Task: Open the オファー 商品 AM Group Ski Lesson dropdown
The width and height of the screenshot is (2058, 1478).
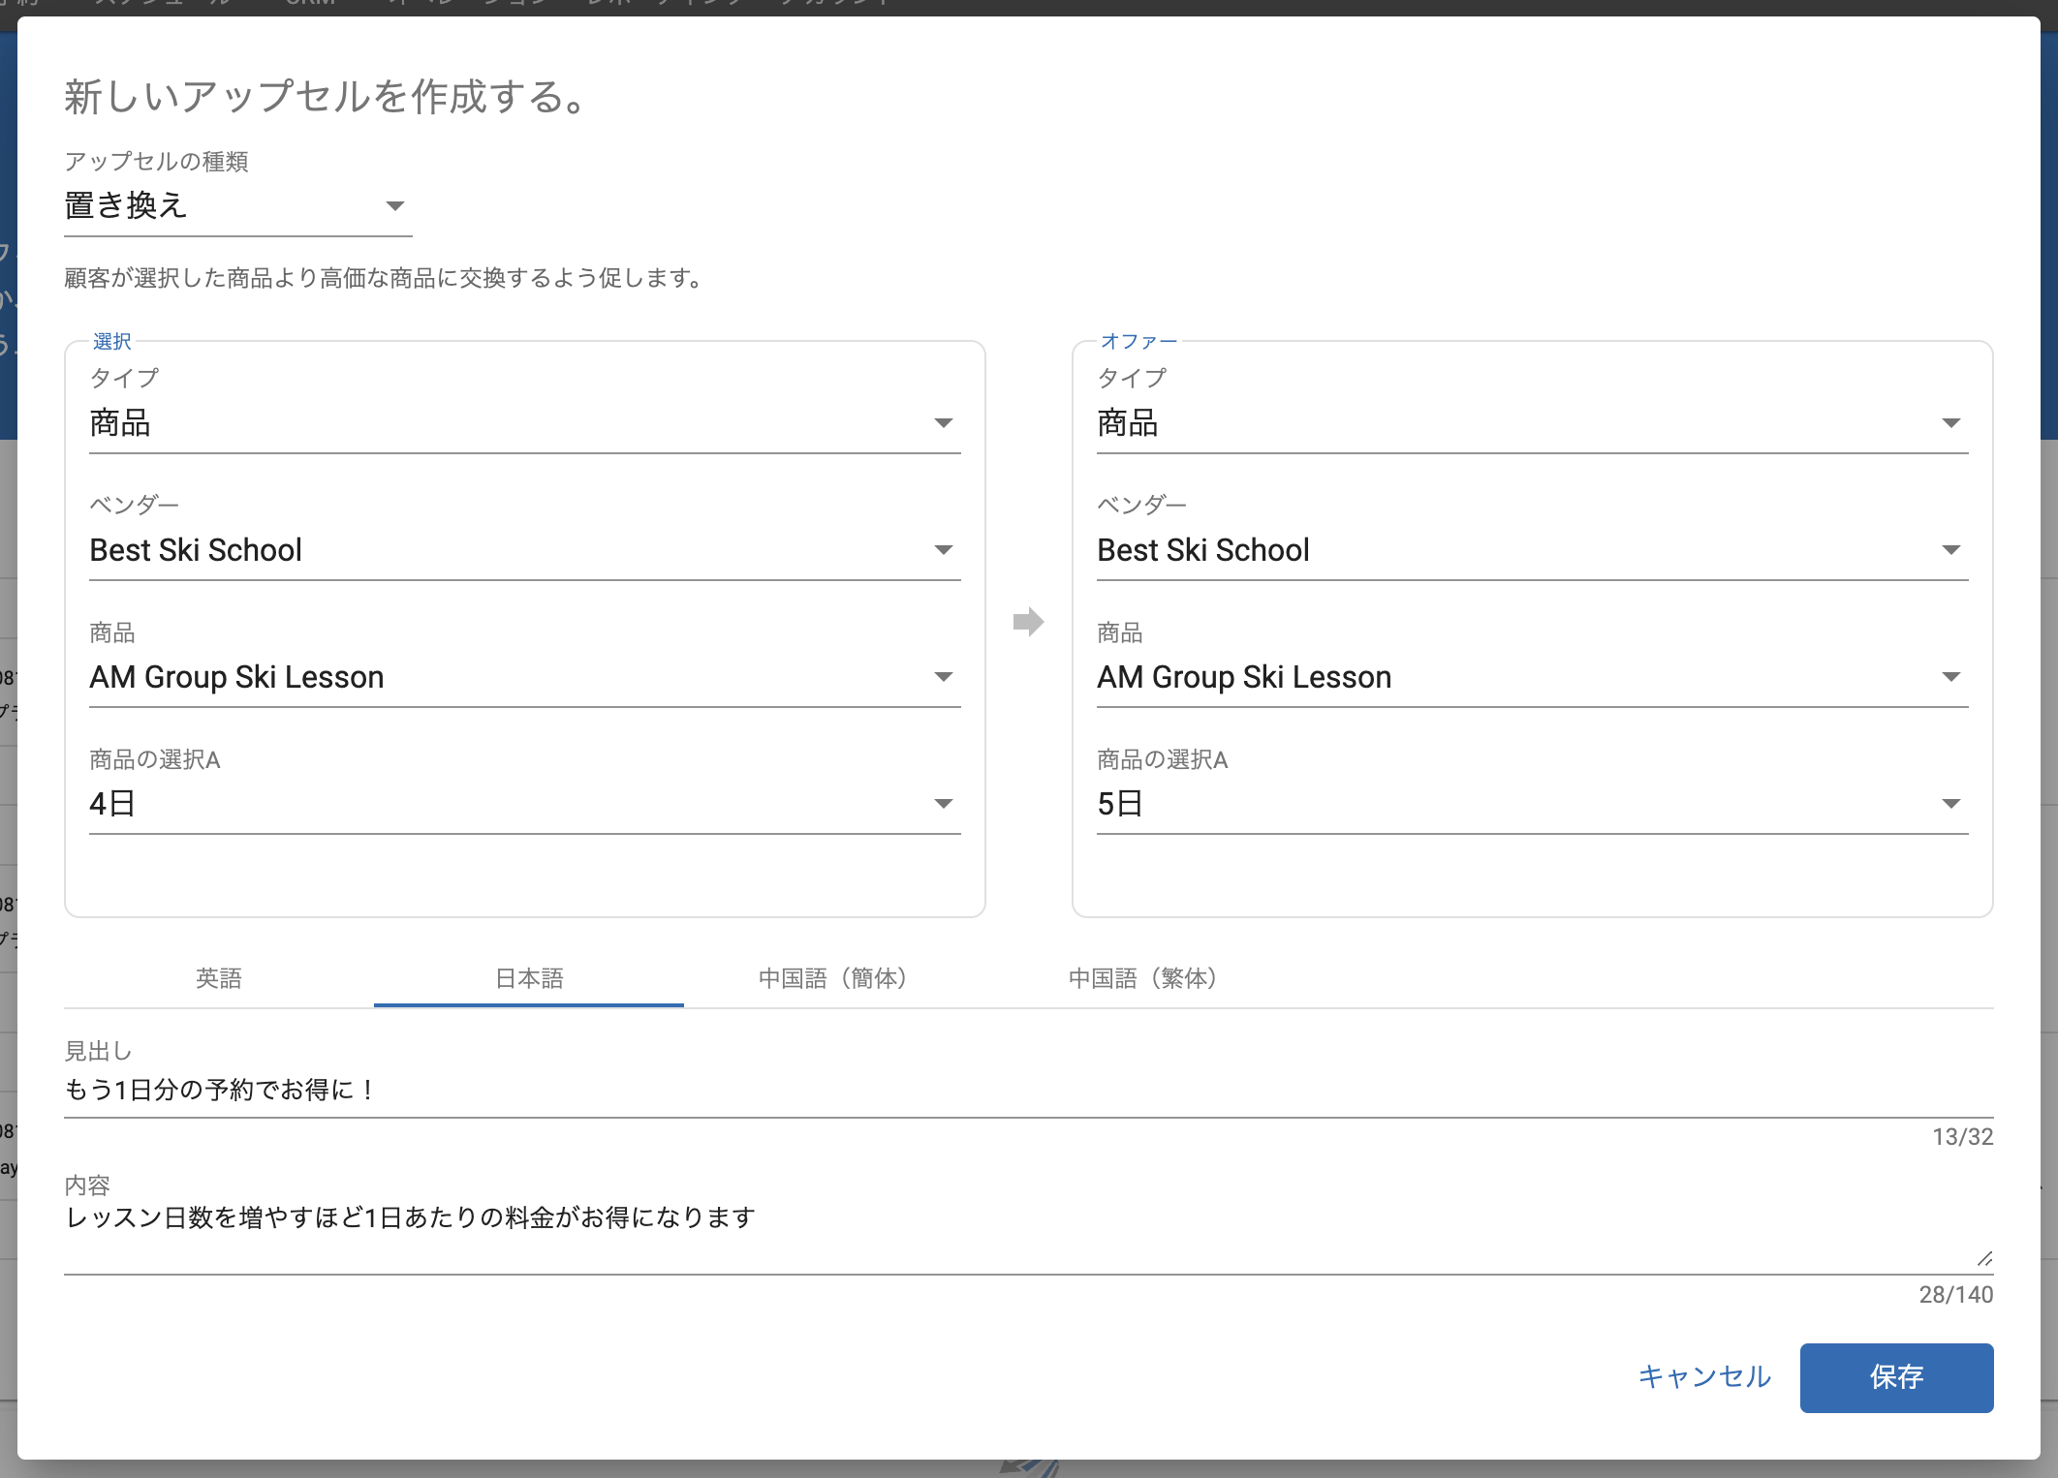Action: pos(1531,677)
